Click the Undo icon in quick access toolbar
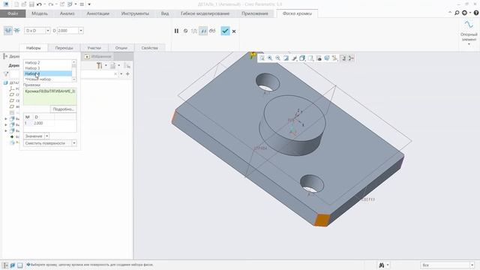The image size is (480, 270). point(39,4)
